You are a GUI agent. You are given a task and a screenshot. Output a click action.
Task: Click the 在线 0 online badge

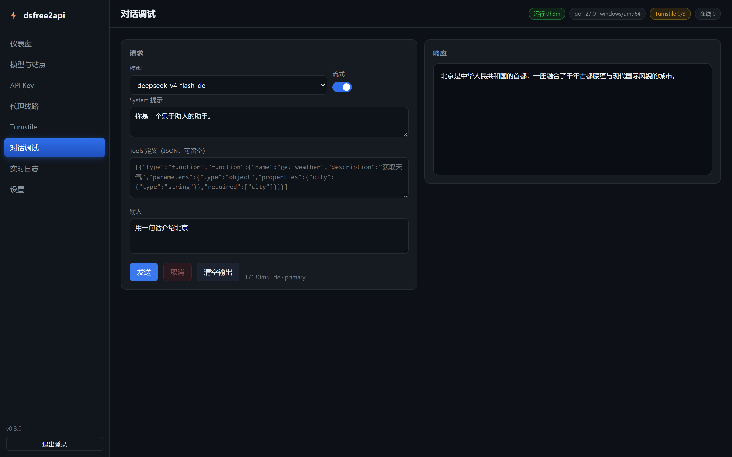click(708, 14)
